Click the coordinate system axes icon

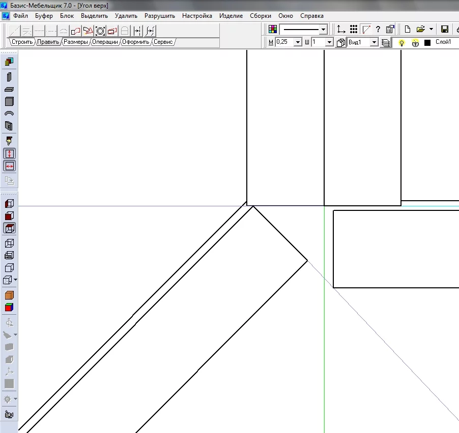(341, 29)
